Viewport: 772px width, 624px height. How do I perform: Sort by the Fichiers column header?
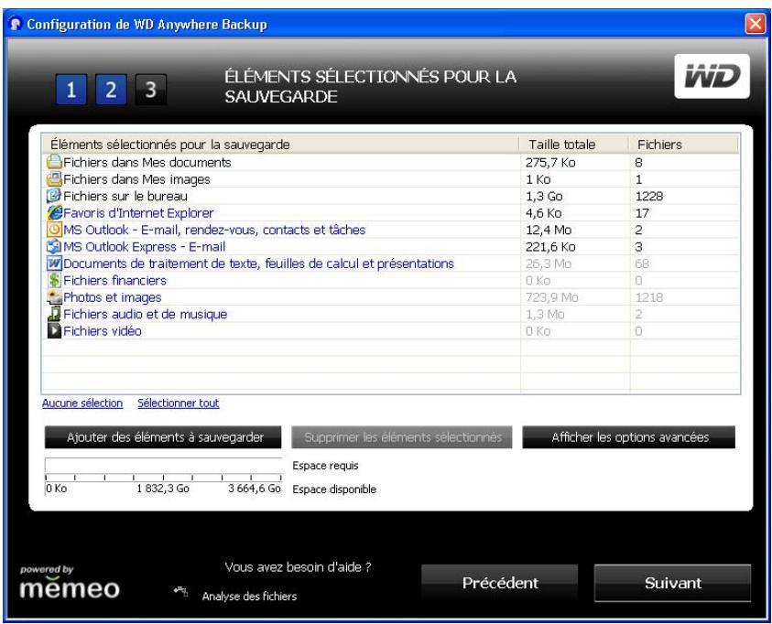point(684,145)
